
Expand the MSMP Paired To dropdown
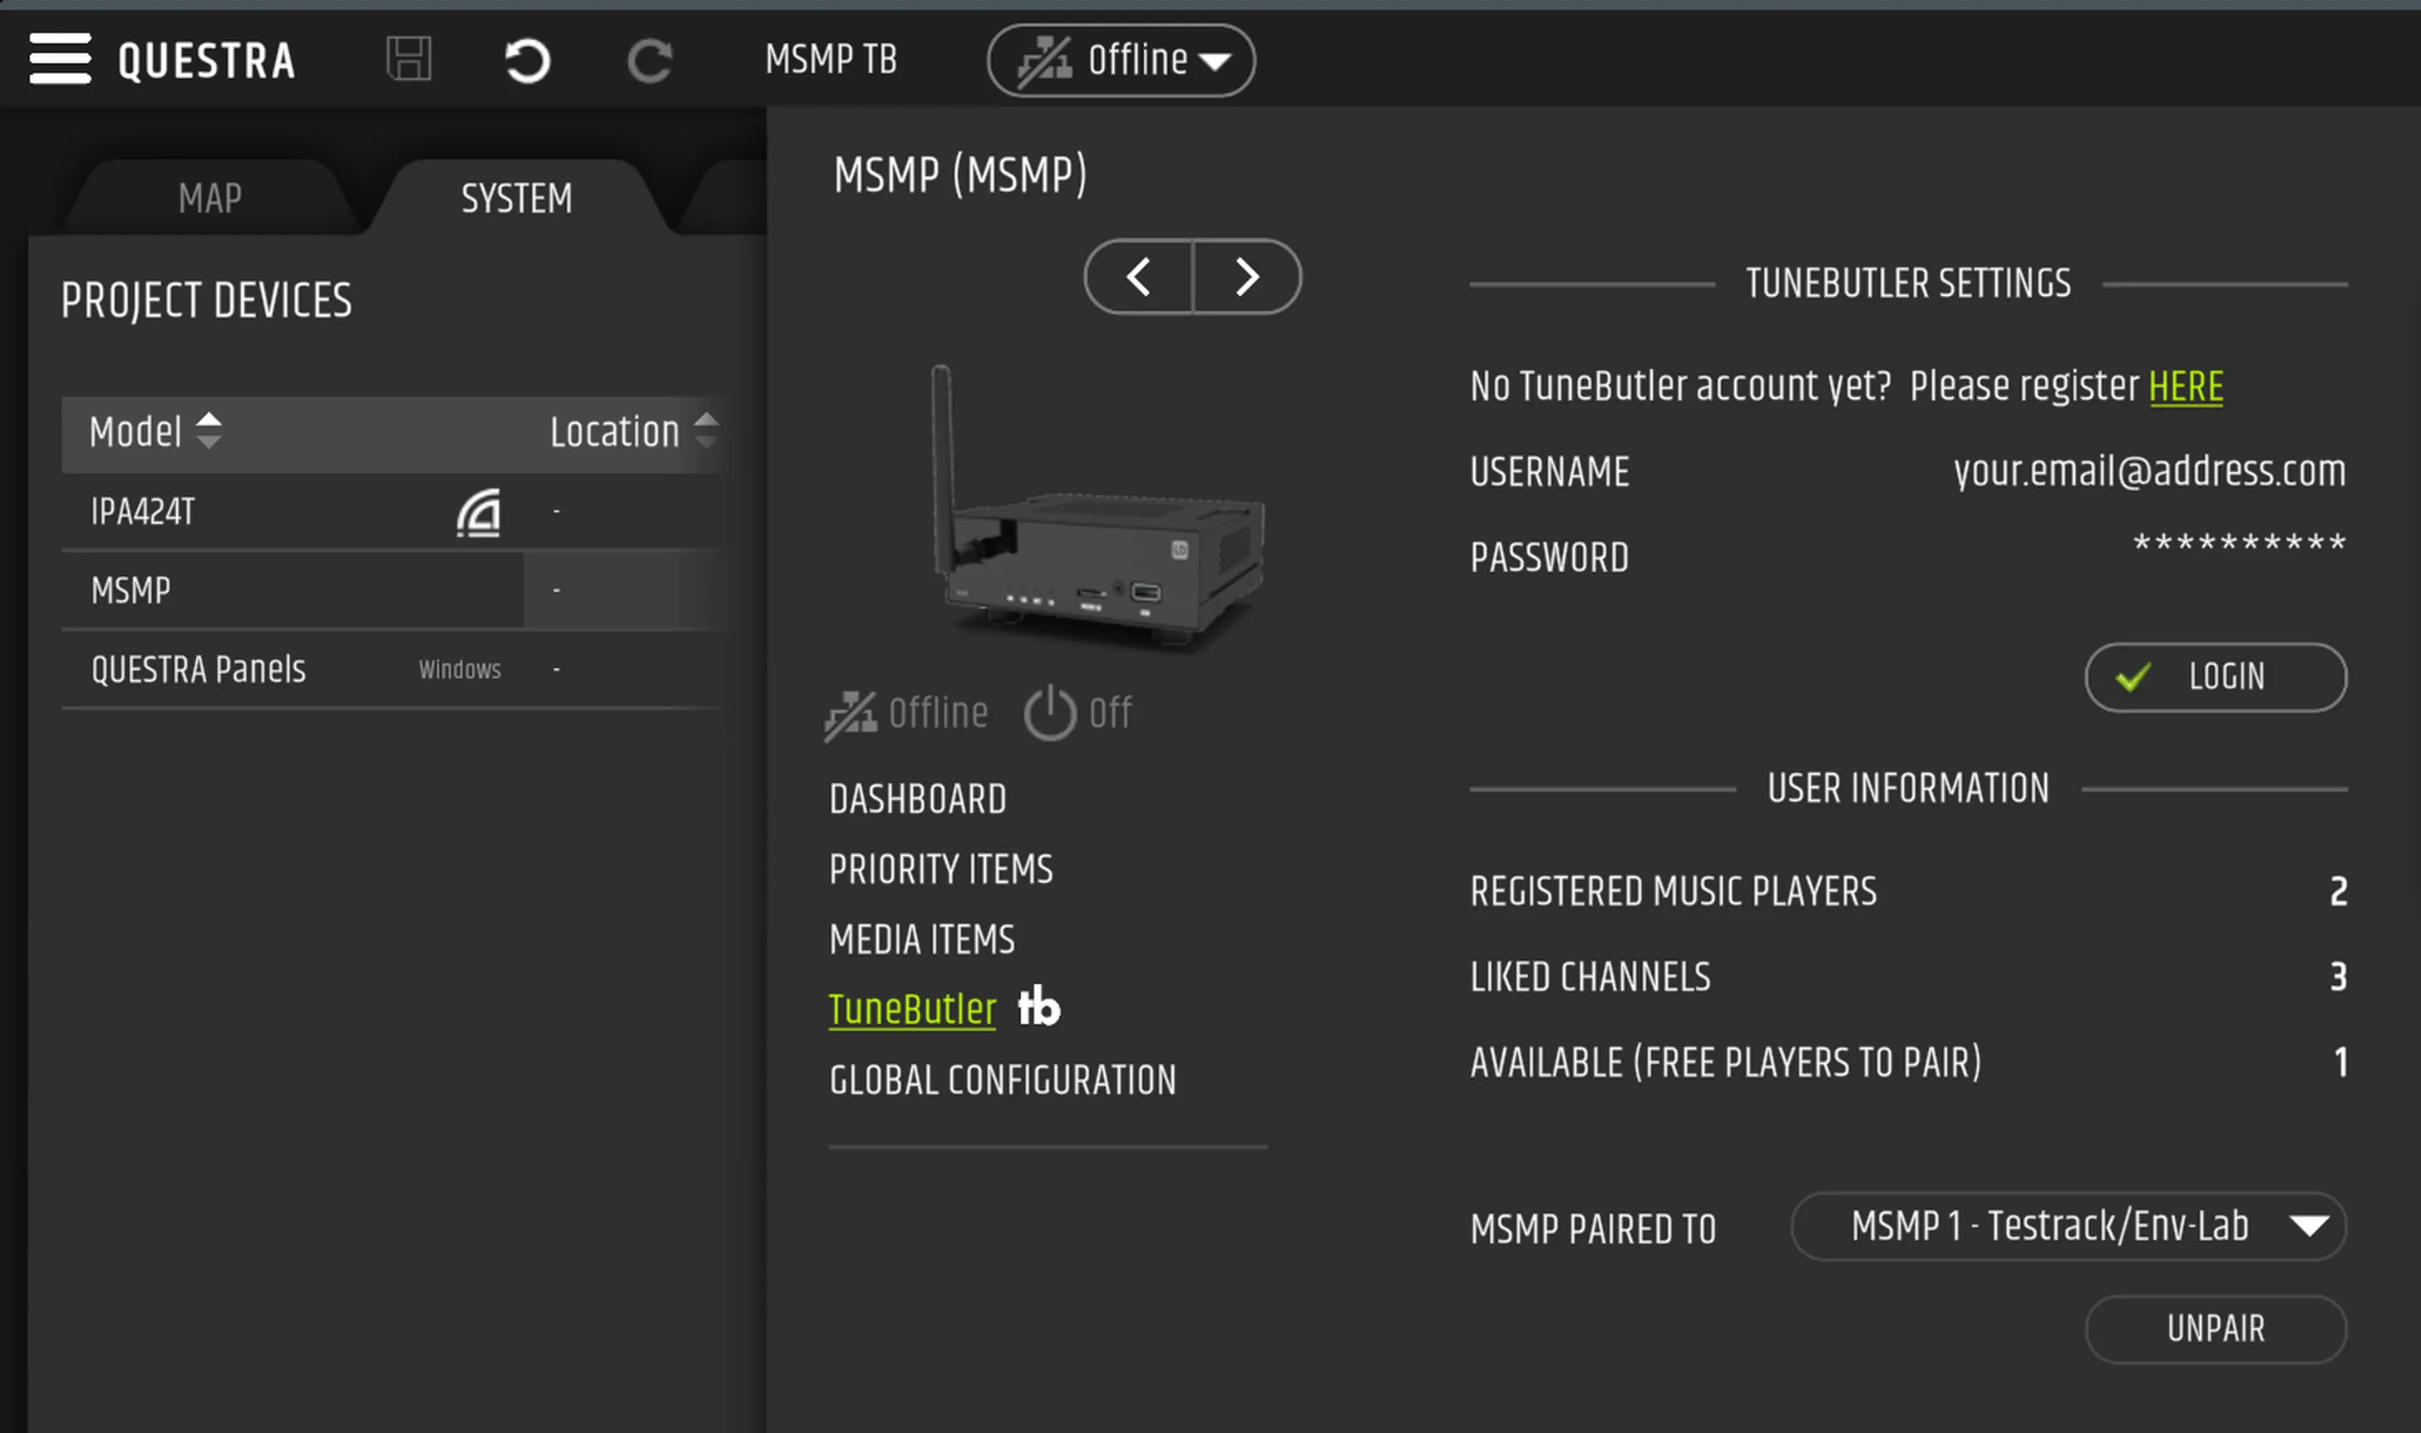coord(2068,1226)
